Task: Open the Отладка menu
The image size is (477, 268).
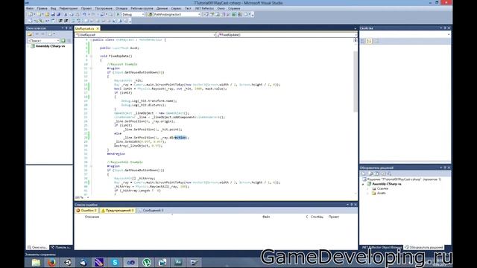Action: click(121, 8)
